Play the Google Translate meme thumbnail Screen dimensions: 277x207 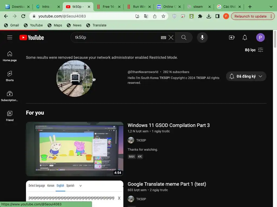(75, 194)
